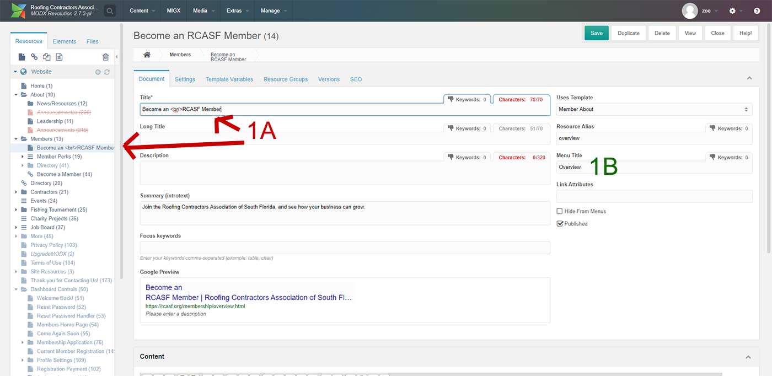Expand the Fishing Tournament tree node
Screen dimensions: 772x376
17,210
